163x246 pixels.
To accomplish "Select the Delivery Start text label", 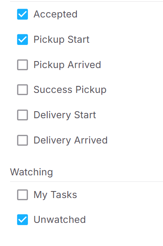I will click(x=65, y=115).
